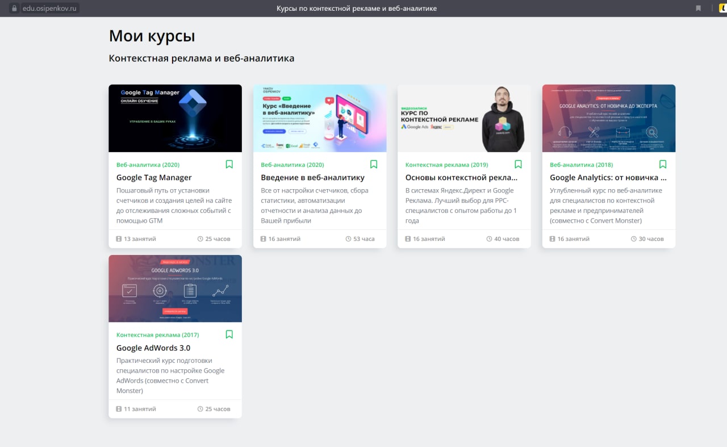Click lessons icon beside 13 занятий
This screenshot has height=447, width=727.
(x=119, y=239)
